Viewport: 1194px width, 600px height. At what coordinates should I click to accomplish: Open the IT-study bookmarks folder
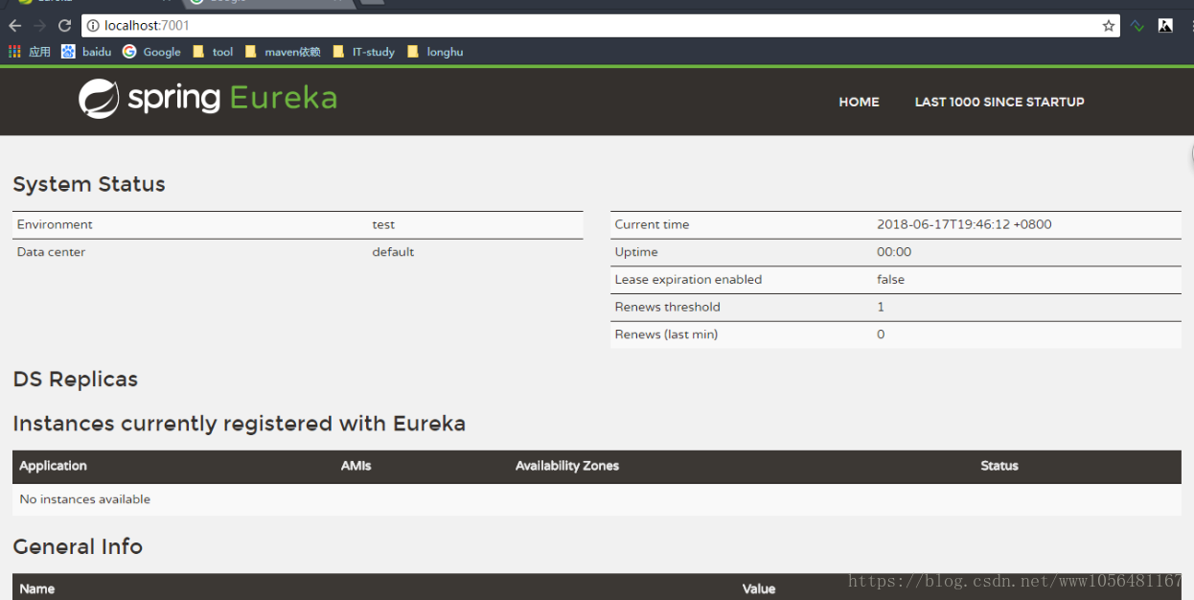click(363, 52)
